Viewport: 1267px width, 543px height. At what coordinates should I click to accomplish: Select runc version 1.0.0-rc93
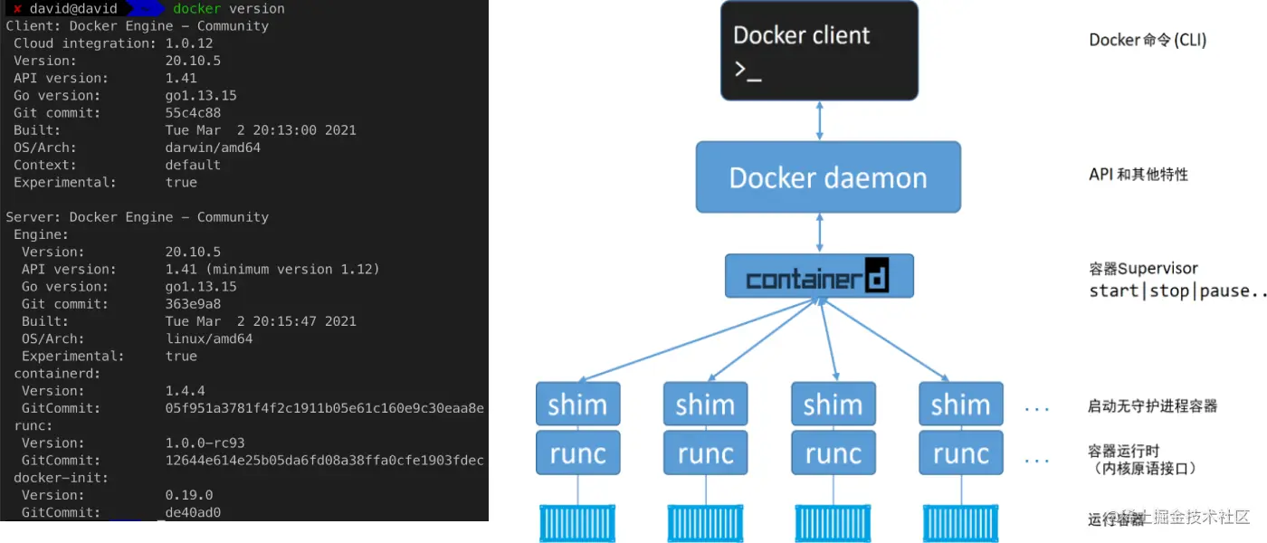[205, 443]
